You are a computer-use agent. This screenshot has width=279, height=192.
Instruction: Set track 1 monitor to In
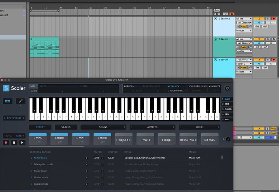tap(238, 26)
